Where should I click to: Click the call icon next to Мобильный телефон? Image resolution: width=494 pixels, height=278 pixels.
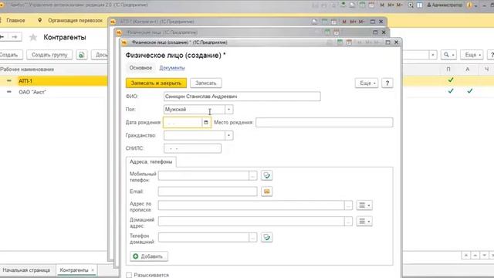[266, 175]
